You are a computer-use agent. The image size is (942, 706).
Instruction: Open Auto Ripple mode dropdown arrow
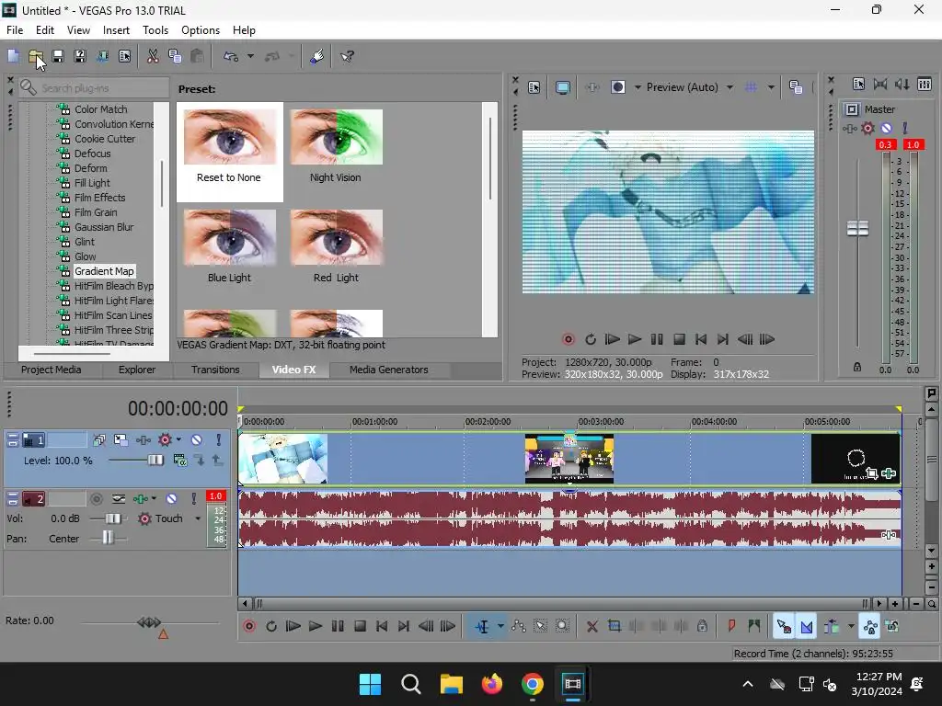click(851, 627)
